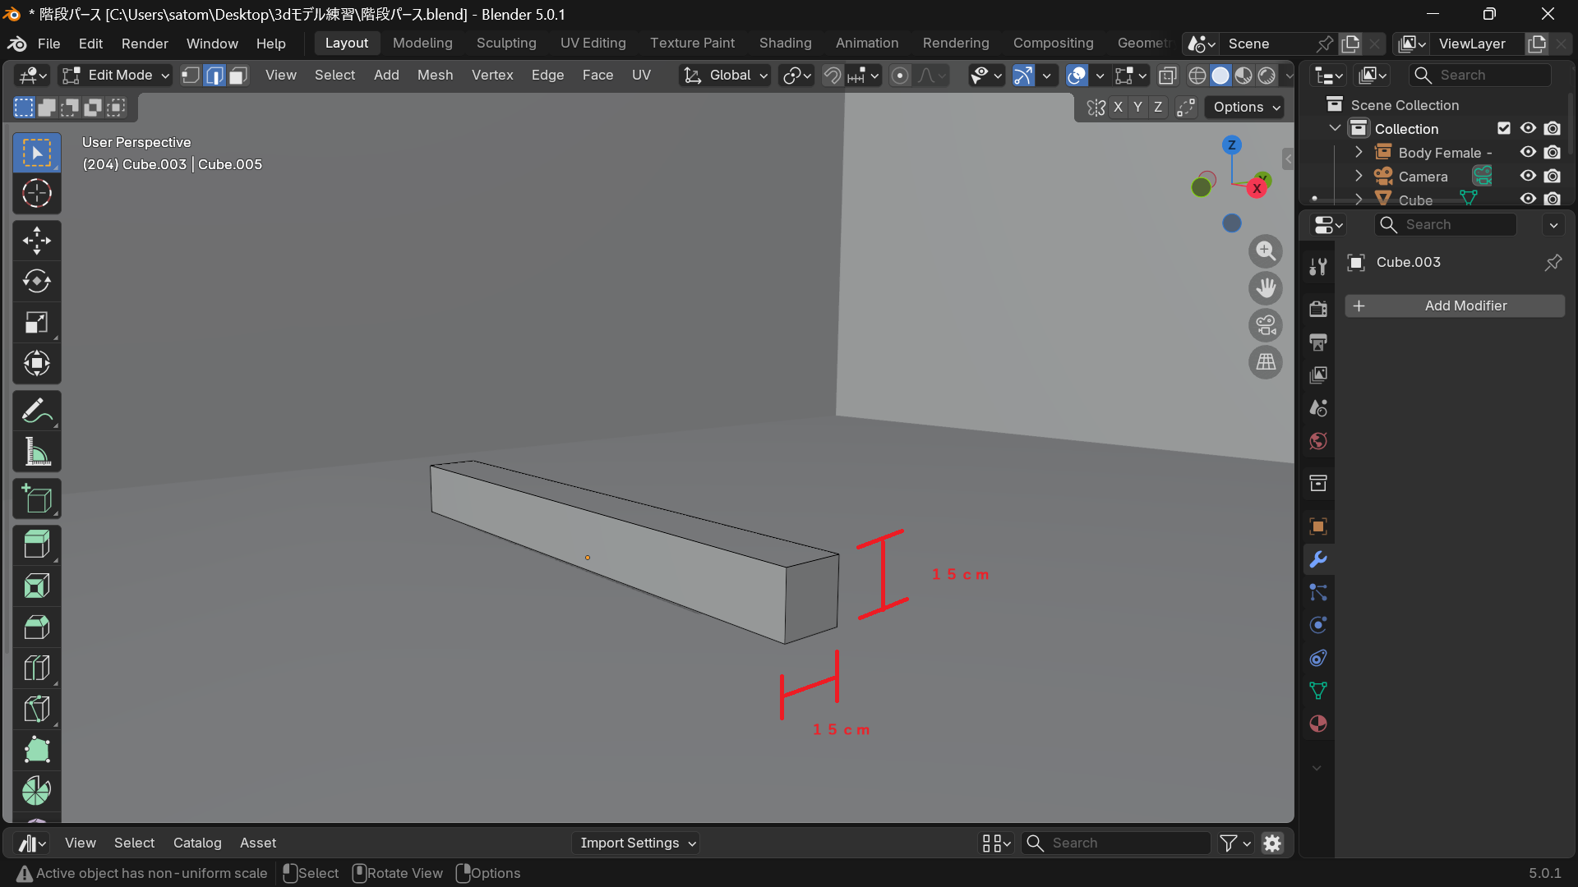Screen dimensions: 1578x887
Task: Hide the Camera object in outliner
Action: coord(1528,176)
